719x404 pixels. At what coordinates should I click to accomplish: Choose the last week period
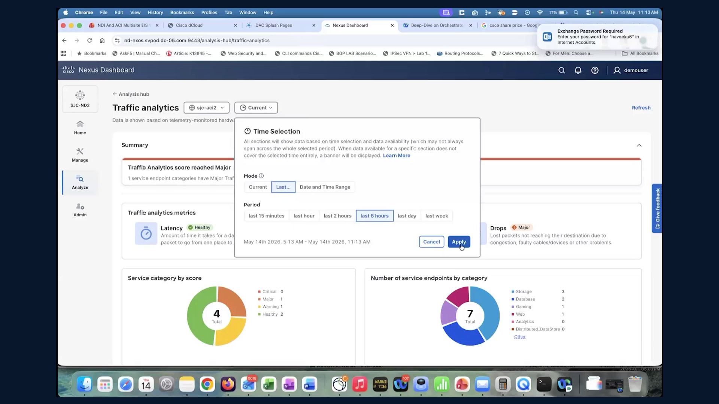click(436, 216)
